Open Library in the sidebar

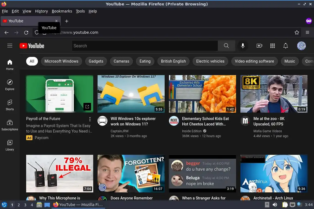click(10, 145)
